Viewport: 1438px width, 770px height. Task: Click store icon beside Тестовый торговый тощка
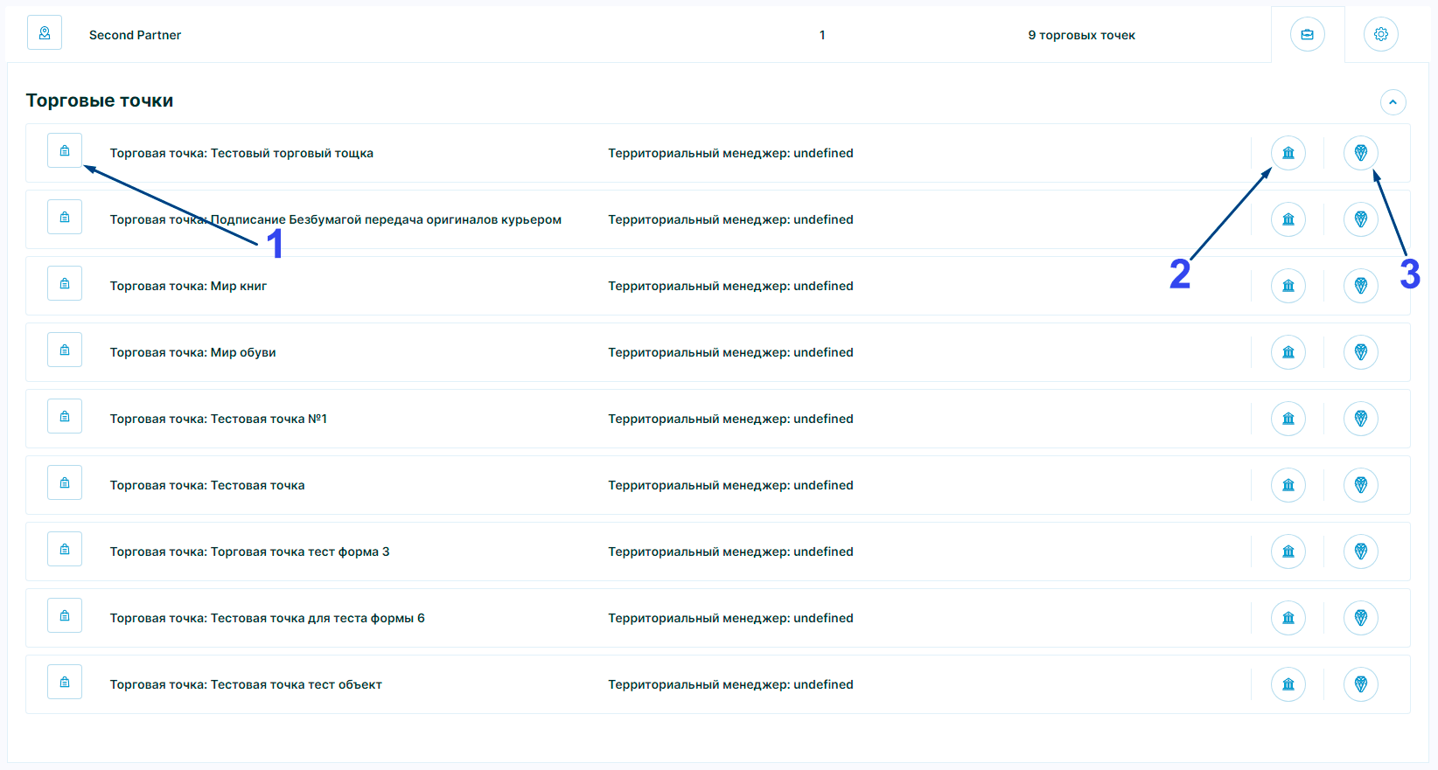[x=65, y=151]
